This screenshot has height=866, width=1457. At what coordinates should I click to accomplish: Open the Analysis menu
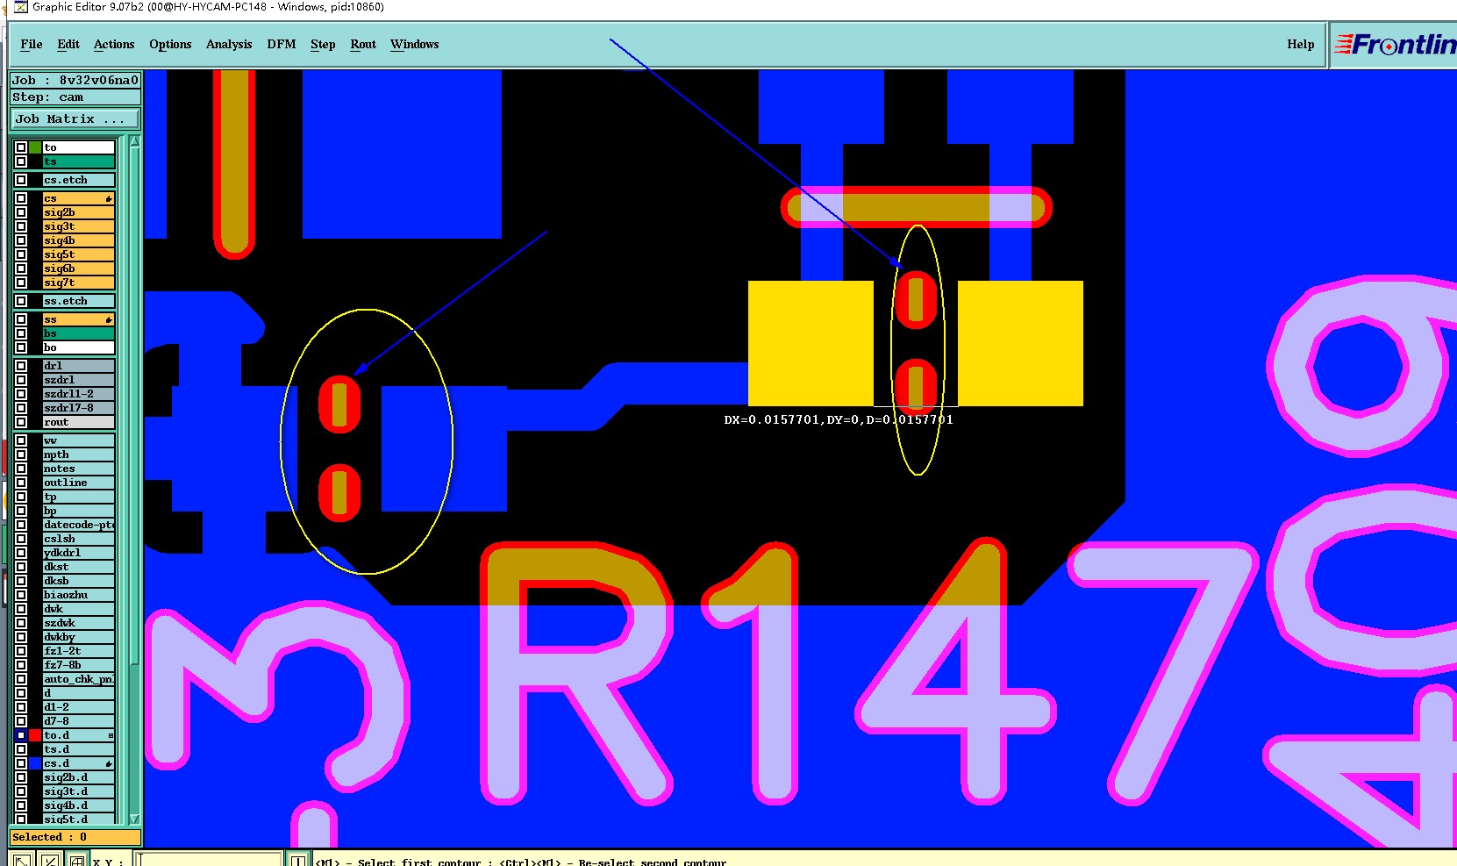229,44
